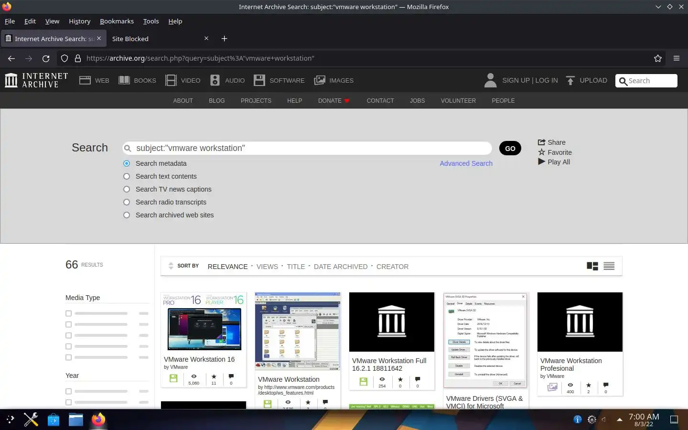The width and height of the screenshot is (688, 430).
Task: Open the File menu
Action: (10, 21)
